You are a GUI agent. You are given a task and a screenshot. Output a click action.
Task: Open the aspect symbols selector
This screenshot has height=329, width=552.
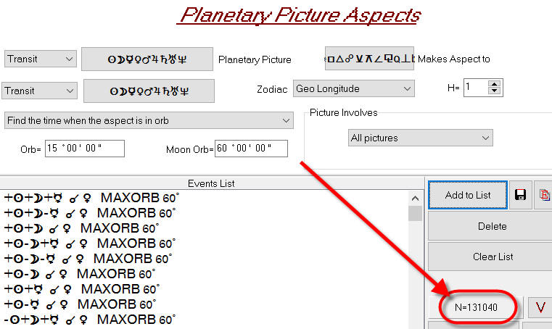click(369, 58)
